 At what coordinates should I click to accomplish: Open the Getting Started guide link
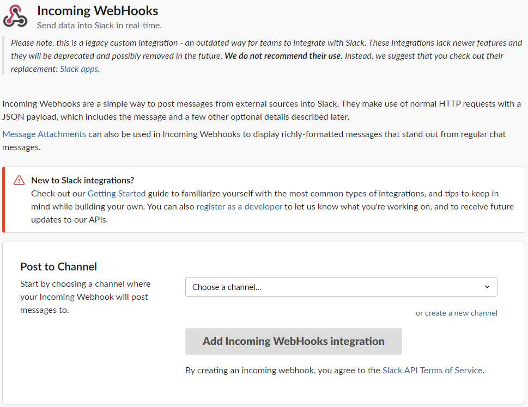click(117, 193)
